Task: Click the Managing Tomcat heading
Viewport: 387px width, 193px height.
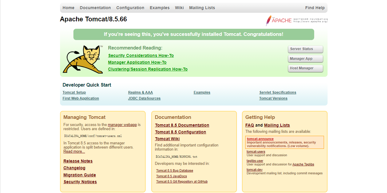Action: point(84,117)
